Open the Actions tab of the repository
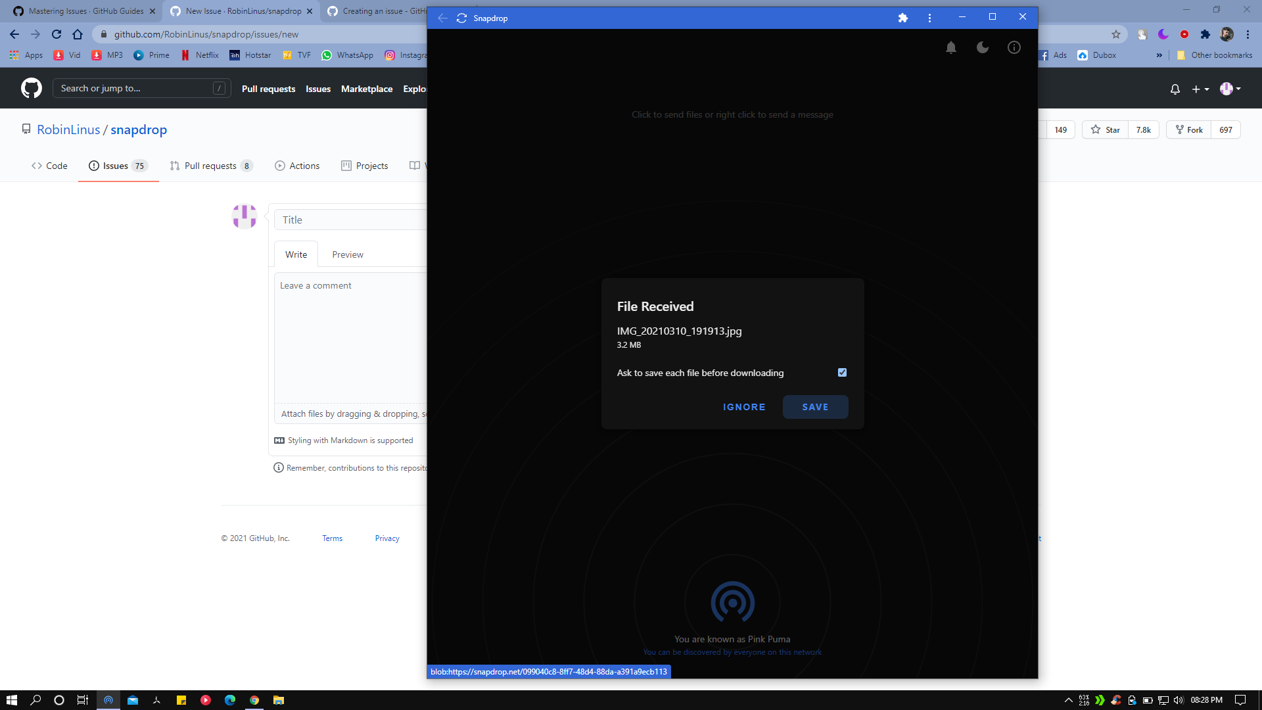 pos(297,166)
